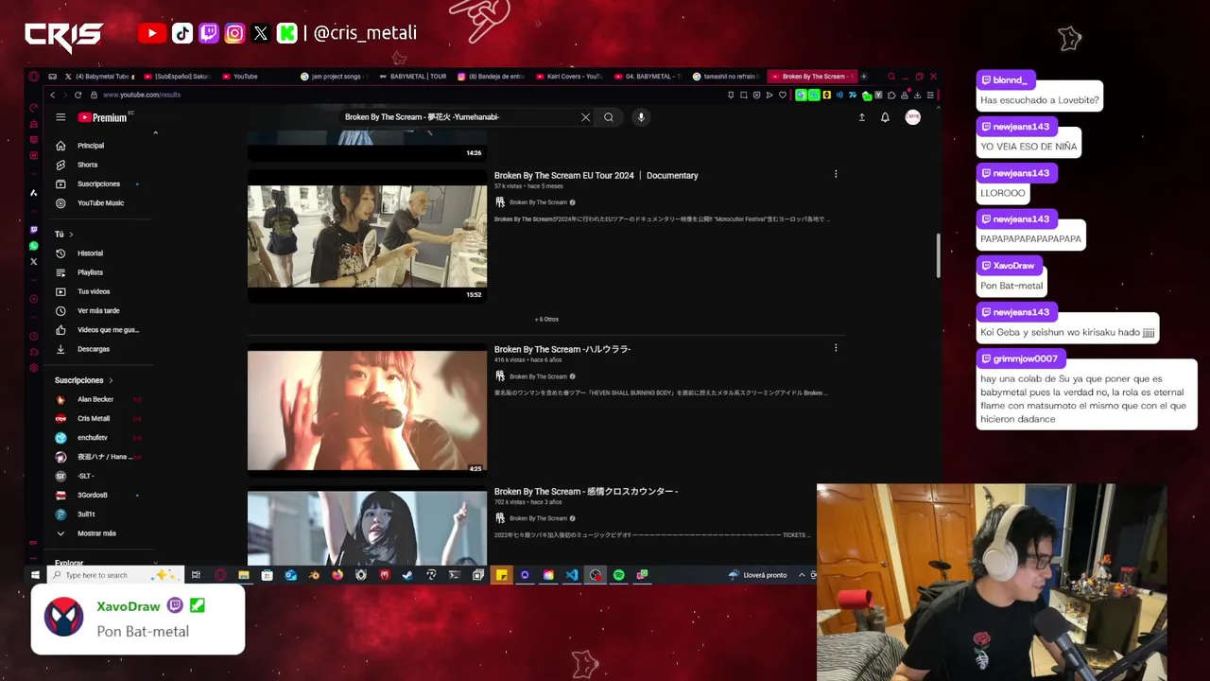Click the browser address bar URL
The image size is (1210, 681).
tap(142, 95)
